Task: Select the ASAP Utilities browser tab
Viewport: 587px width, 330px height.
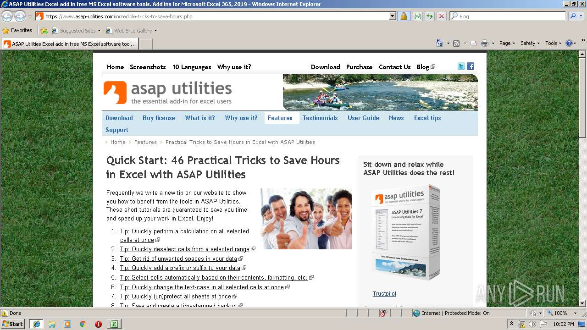Action: (x=70, y=44)
